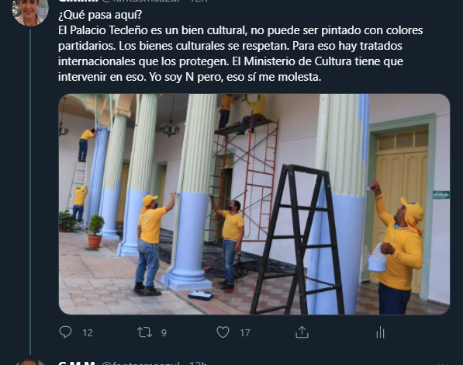Click the retweet count 9
The image size is (463, 365).
pyautogui.click(x=164, y=333)
